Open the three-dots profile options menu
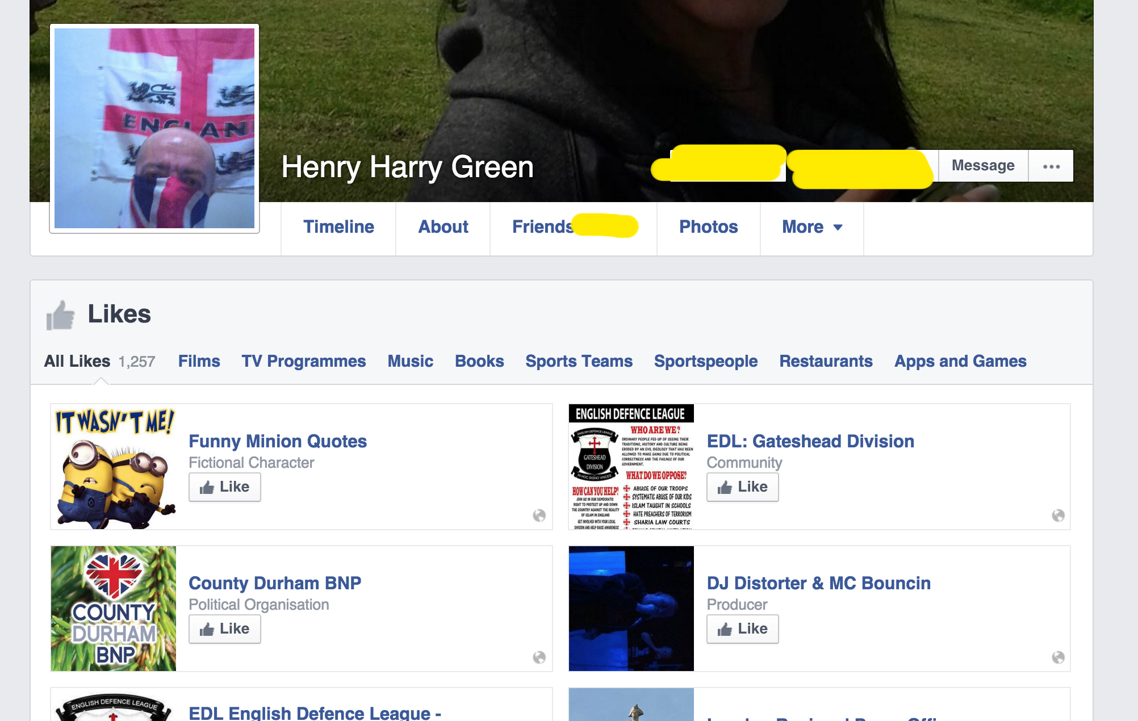 pos(1051,166)
